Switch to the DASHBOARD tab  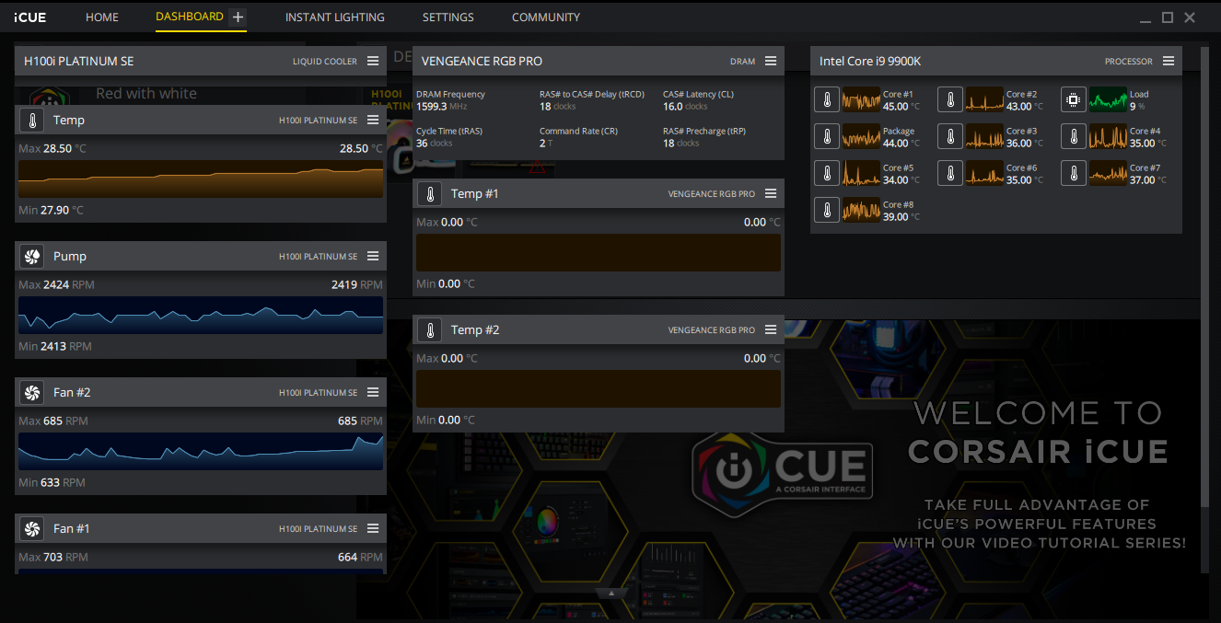[x=190, y=17]
